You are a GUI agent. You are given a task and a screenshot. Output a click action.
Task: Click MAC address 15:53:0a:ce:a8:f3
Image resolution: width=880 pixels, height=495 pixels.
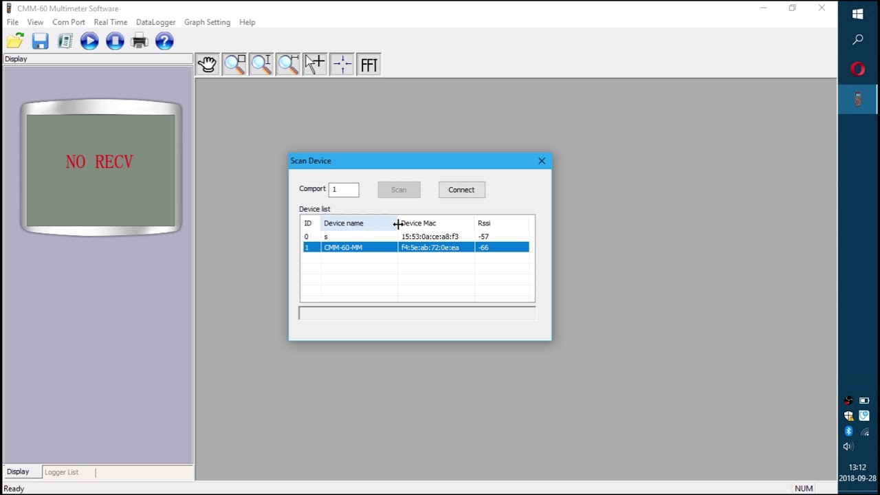[430, 236]
